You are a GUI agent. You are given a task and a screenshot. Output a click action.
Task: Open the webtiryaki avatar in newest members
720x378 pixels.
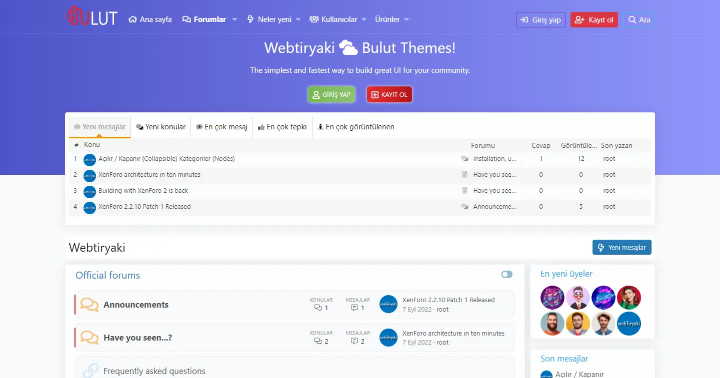[x=628, y=324]
